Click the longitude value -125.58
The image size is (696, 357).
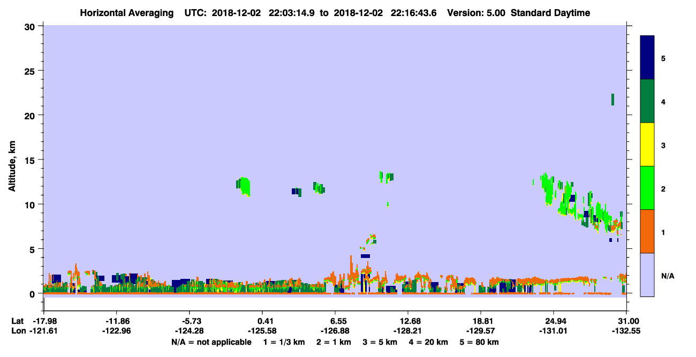coord(262,331)
